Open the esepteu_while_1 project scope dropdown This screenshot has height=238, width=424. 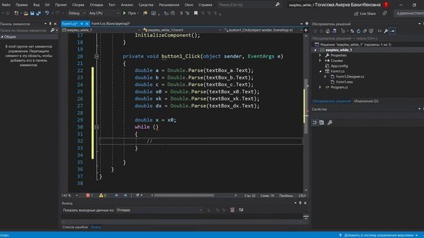(101, 30)
